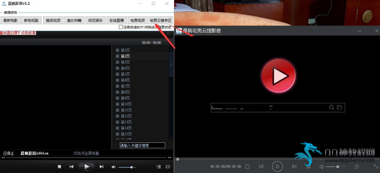Click the 晨枫宅男云搜影音 title logo icon

tap(179, 31)
